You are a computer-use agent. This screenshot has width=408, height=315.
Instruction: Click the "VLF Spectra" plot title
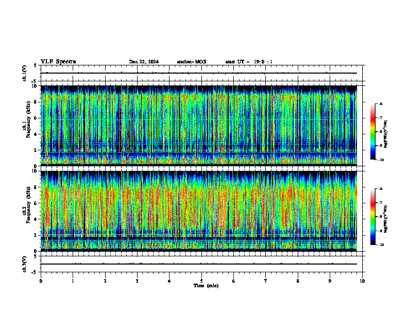point(58,62)
